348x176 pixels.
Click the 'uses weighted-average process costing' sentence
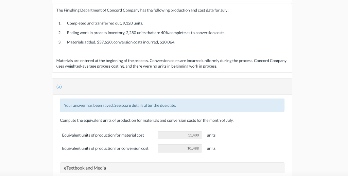[x=137, y=66]
